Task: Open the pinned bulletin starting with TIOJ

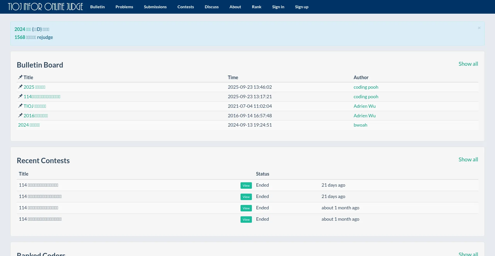Action: (35, 106)
